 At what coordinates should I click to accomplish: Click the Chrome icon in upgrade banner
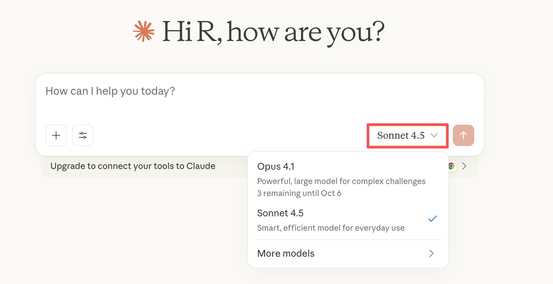pos(451,166)
